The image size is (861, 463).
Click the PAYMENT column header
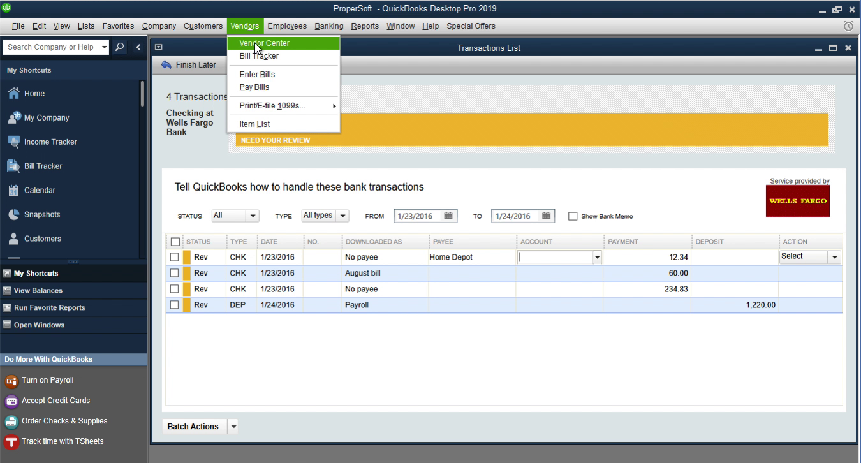647,242
